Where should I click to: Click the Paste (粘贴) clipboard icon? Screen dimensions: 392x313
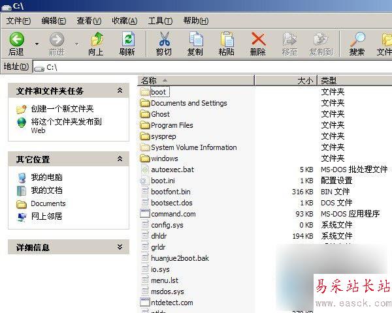[x=227, y=39]
